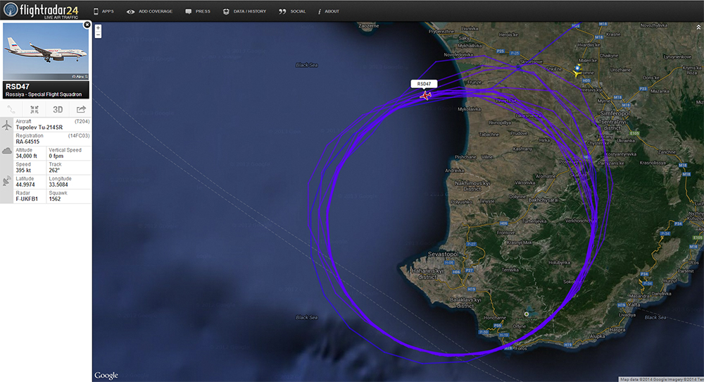The image size is (704, 382).
Task: Click the follow aircraft (center map) icon
Action: [34, 109]
